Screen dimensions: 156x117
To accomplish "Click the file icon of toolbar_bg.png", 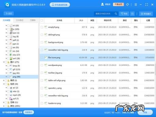I will [x=46, y=73].
